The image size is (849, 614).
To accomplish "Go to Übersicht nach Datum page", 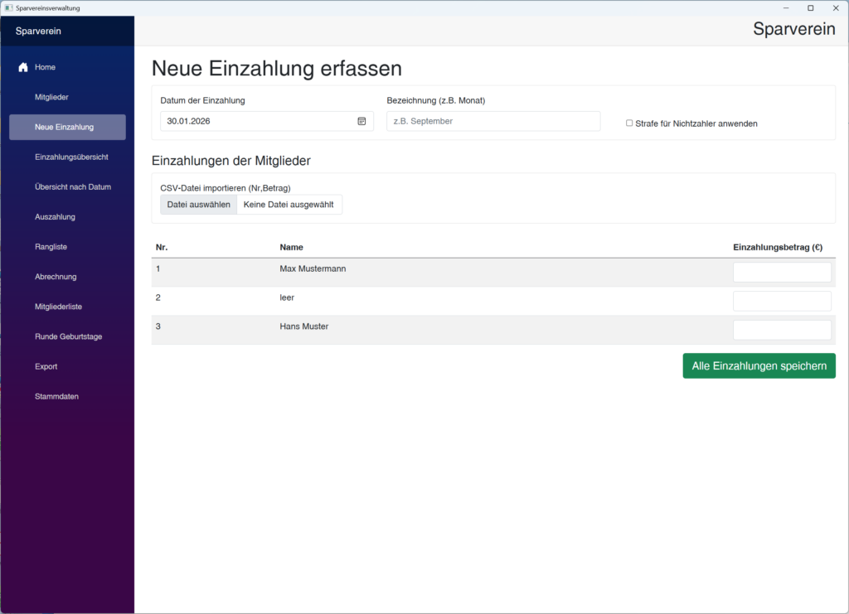I will point(73,186).
